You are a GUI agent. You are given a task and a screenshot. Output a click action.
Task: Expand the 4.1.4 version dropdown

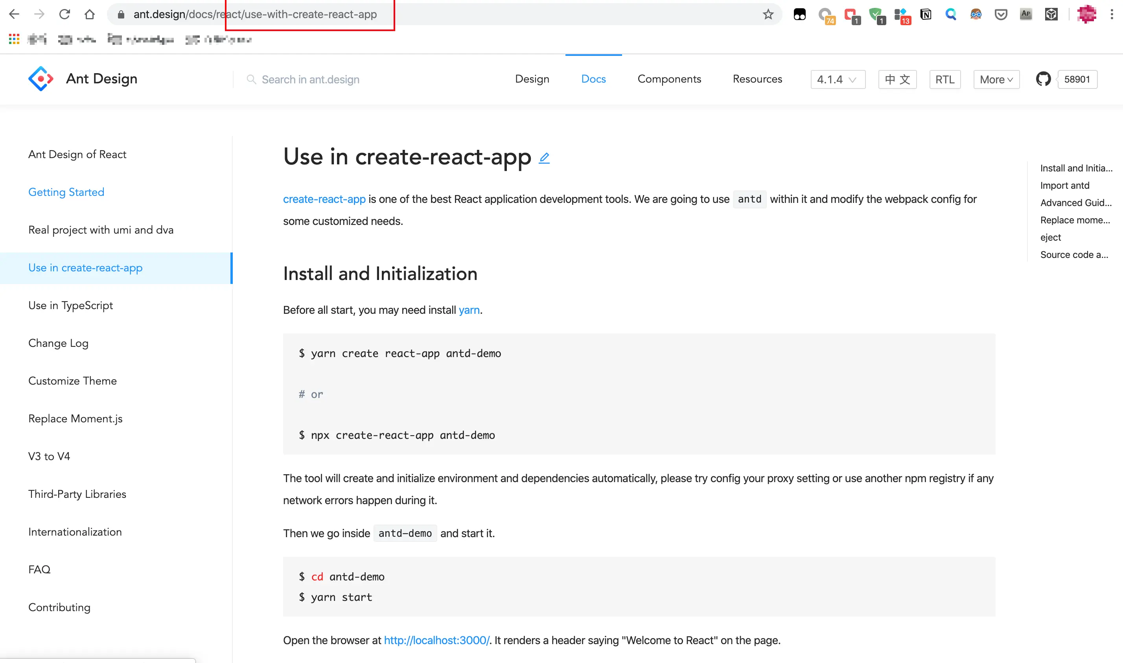pos(838,79)
